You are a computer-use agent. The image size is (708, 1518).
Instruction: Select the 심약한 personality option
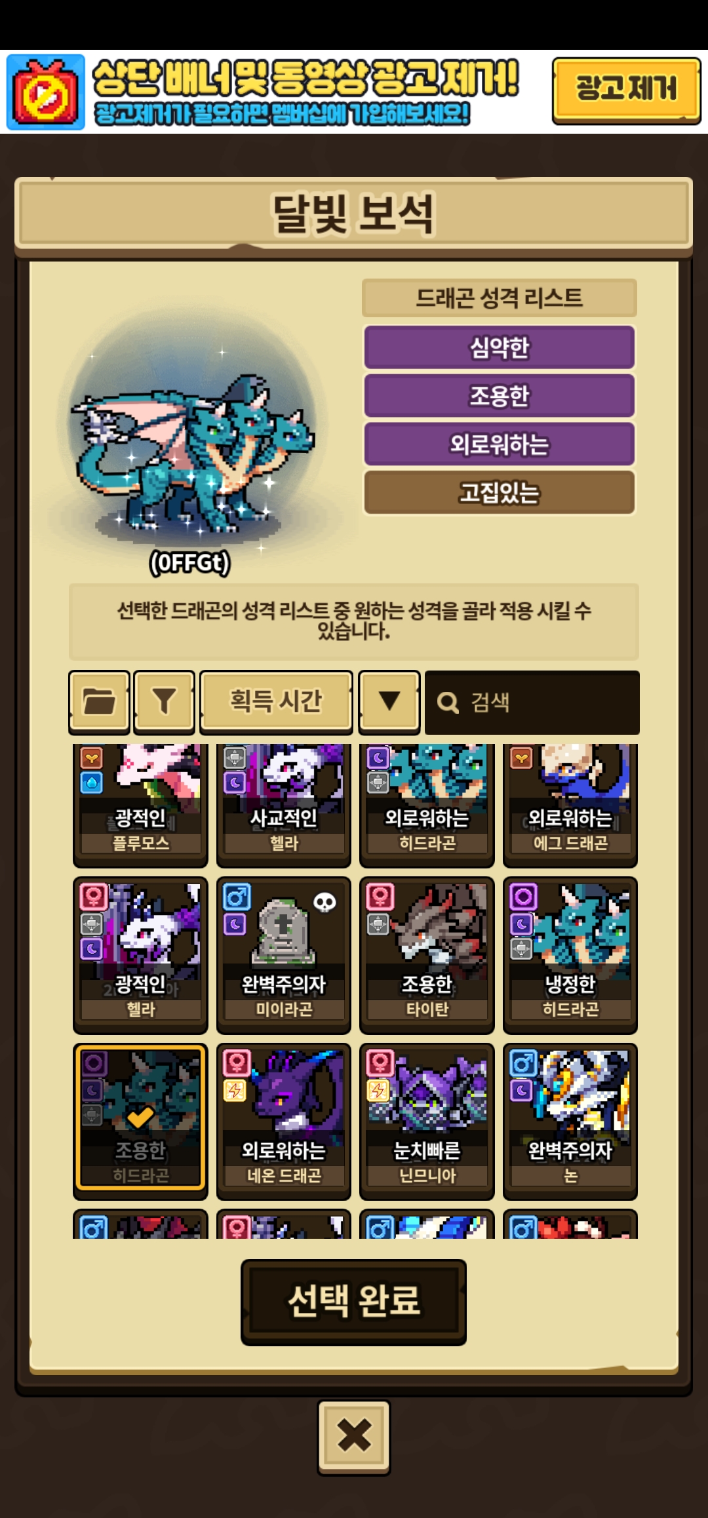click(500, 347)
